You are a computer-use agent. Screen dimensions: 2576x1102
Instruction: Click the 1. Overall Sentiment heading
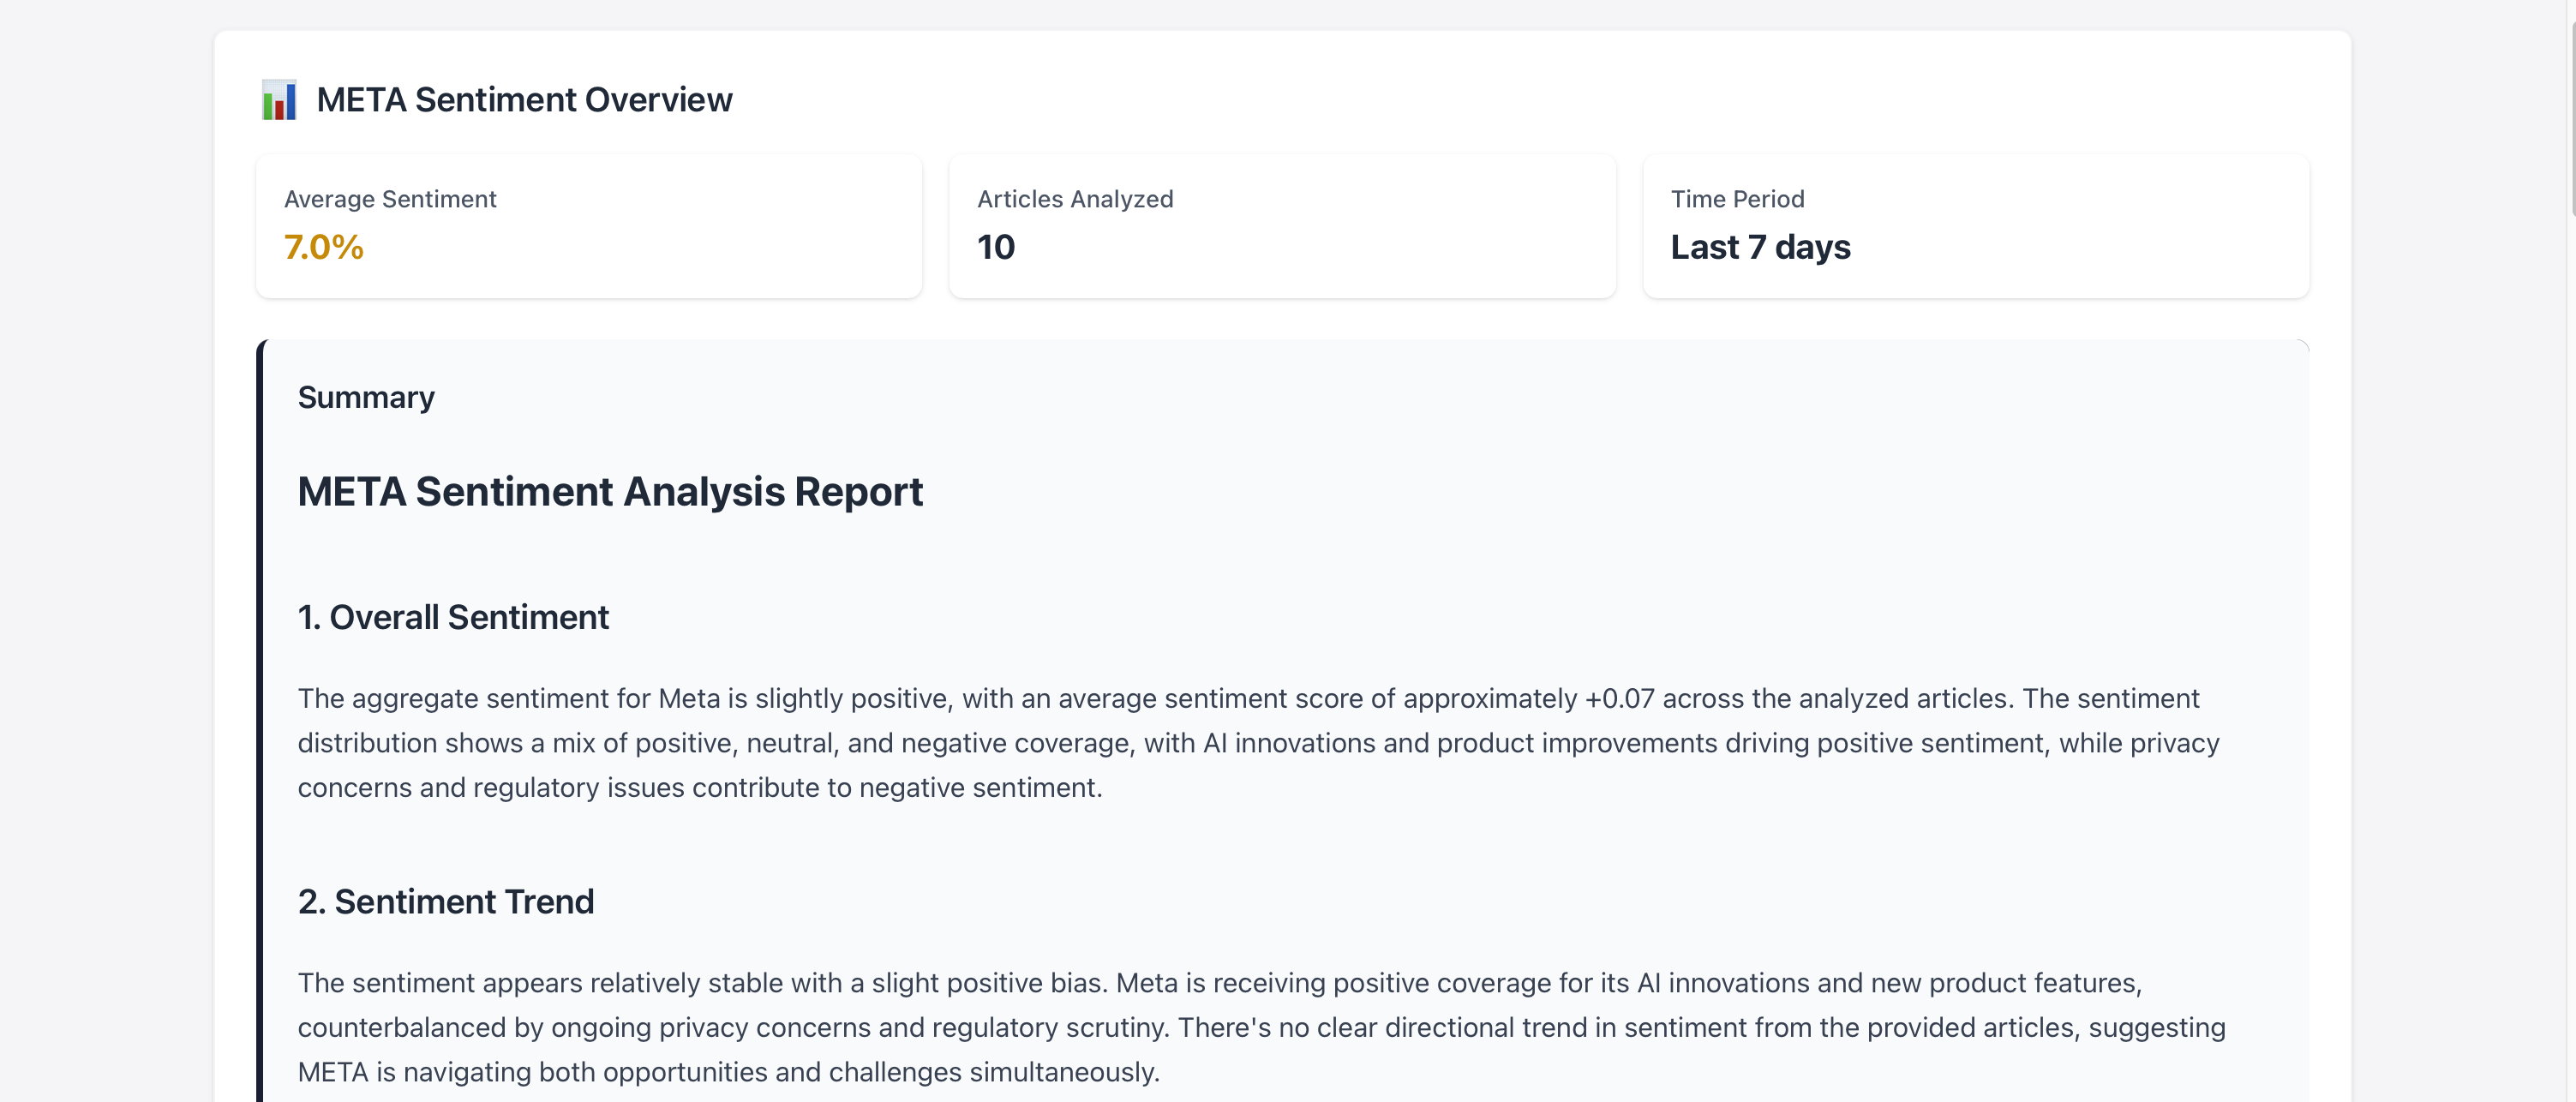[x=453, y=618]
